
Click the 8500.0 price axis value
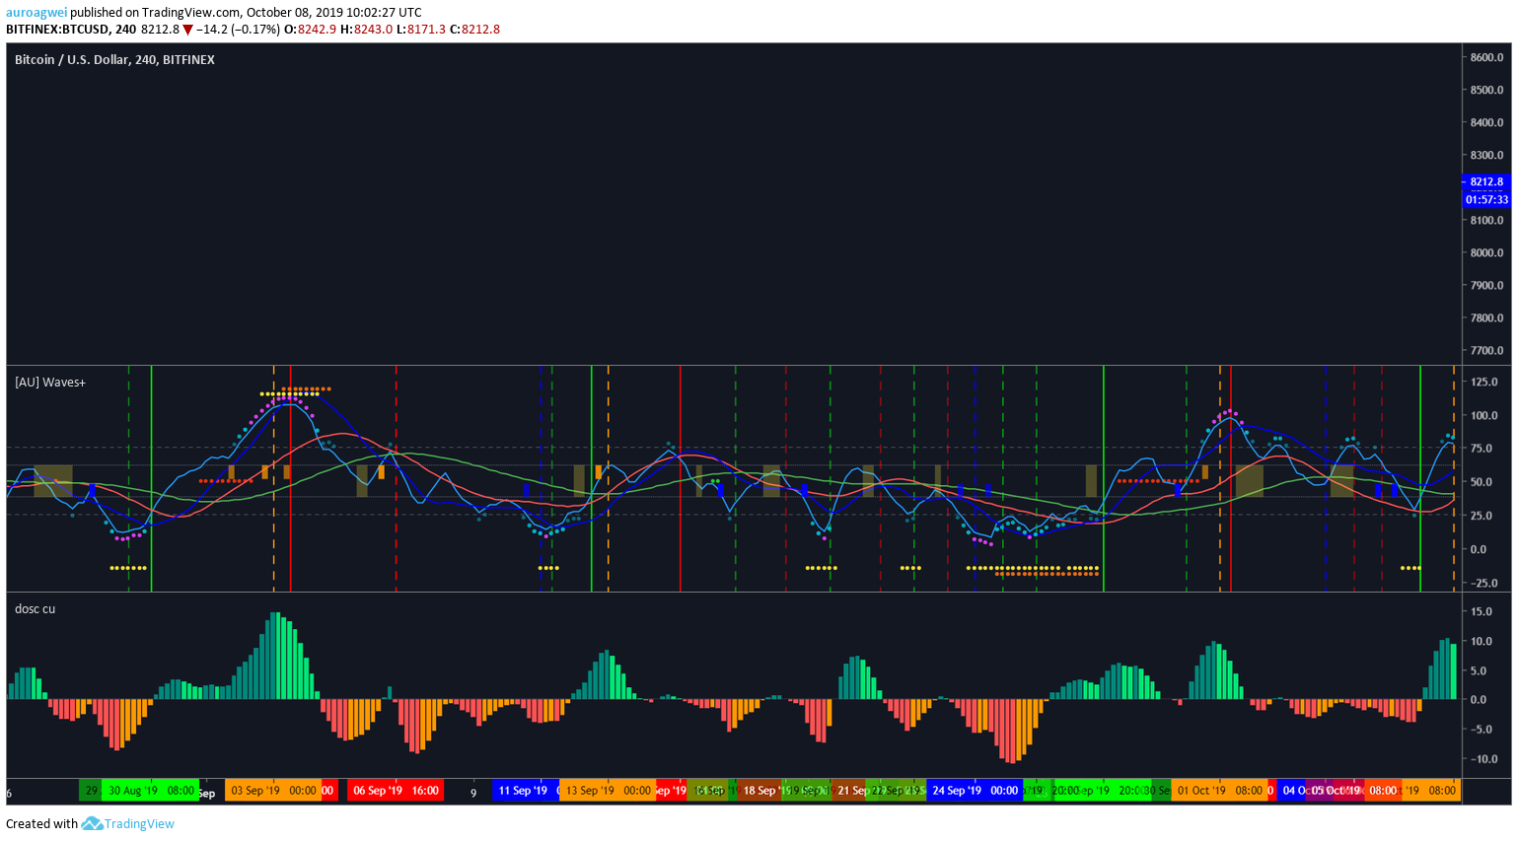[1486, 91]
